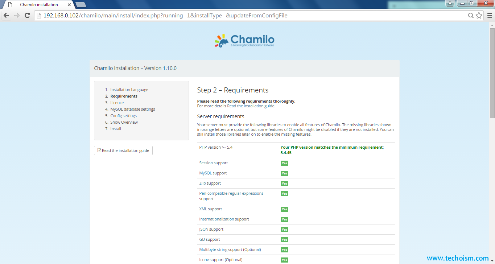Image resolution: width=495 pixels, height=264 pixels.
Task: Click 'Server requirements' heading
Action: [x=220, y=116]
